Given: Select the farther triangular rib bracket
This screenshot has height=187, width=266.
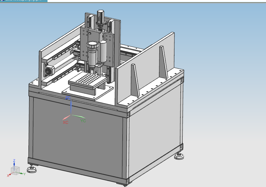Looking at the screenshot, I should (163, 62).
